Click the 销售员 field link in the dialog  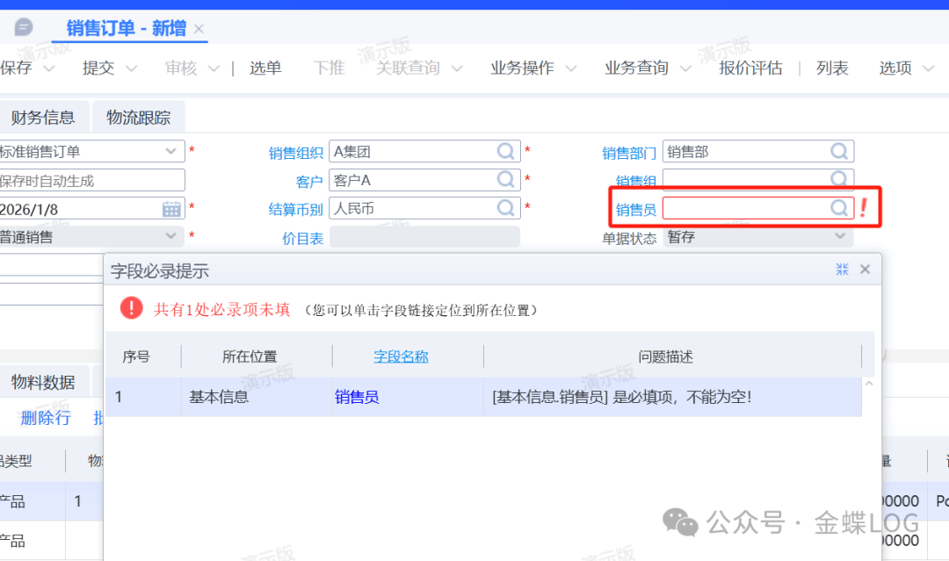coord(357,397)
